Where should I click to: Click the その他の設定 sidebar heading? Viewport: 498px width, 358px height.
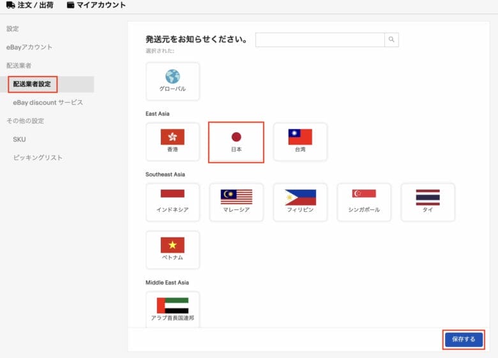(25, 121)
